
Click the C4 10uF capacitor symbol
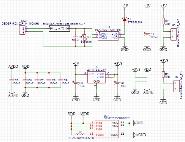[x=117, y=83]
